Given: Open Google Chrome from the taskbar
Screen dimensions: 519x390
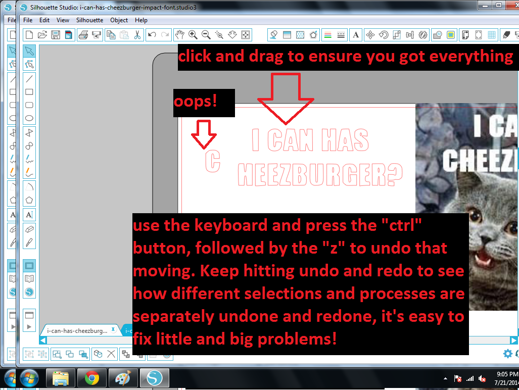Looking at the screenshot, I should tap(92, 378).
